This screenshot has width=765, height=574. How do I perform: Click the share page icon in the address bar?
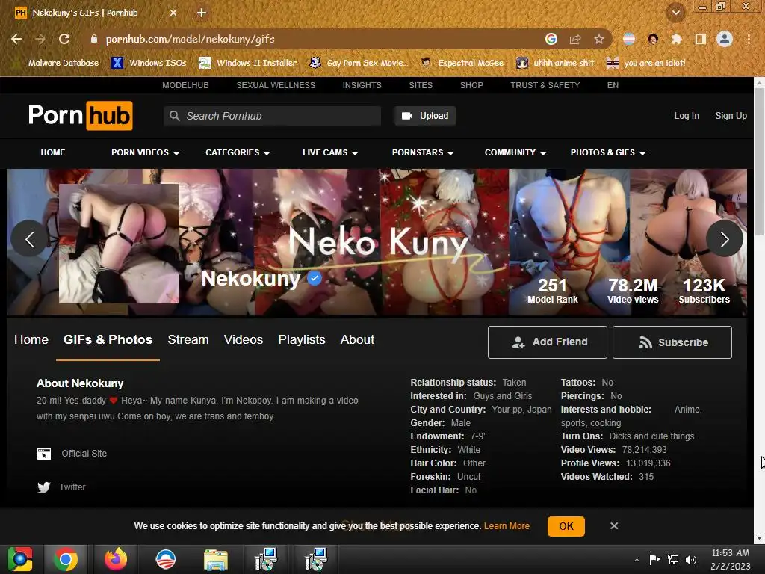click(x=575, y=39)
